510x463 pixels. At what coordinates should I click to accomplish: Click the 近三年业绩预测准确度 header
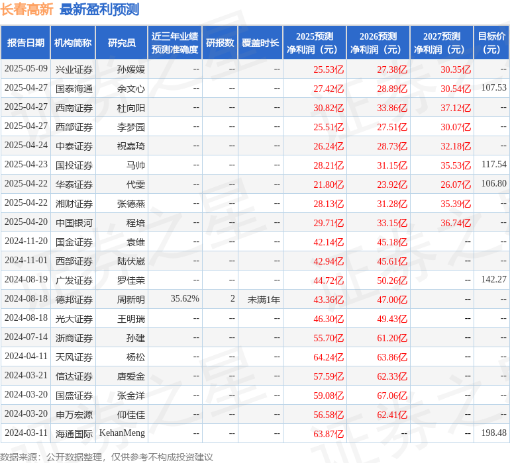tap(174, 43)
